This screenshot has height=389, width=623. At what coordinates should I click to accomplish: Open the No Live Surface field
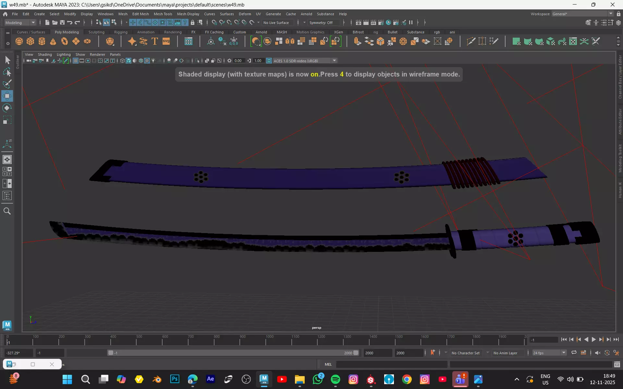[x=277, y=22]
